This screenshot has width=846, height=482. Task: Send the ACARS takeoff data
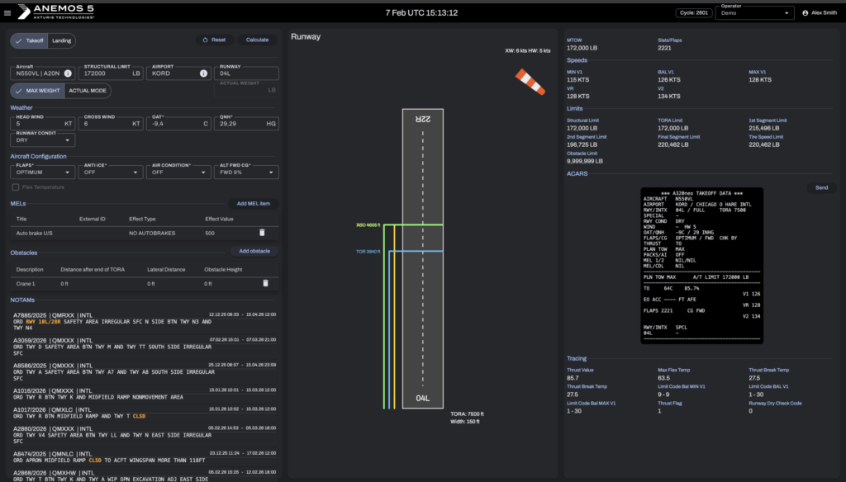820,187
